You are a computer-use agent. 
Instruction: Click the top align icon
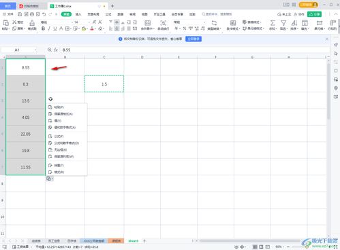click(110, 22)
